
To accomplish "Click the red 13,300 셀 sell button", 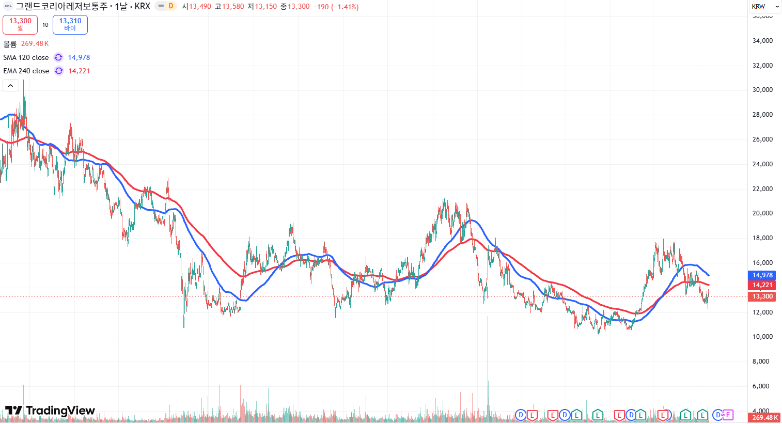I will pos(20,24).
